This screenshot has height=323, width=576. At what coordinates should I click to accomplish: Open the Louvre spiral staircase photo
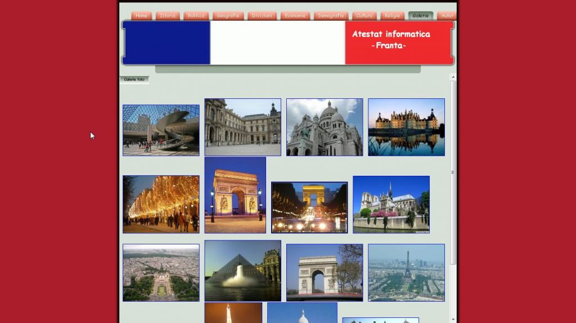click(161, 130)
